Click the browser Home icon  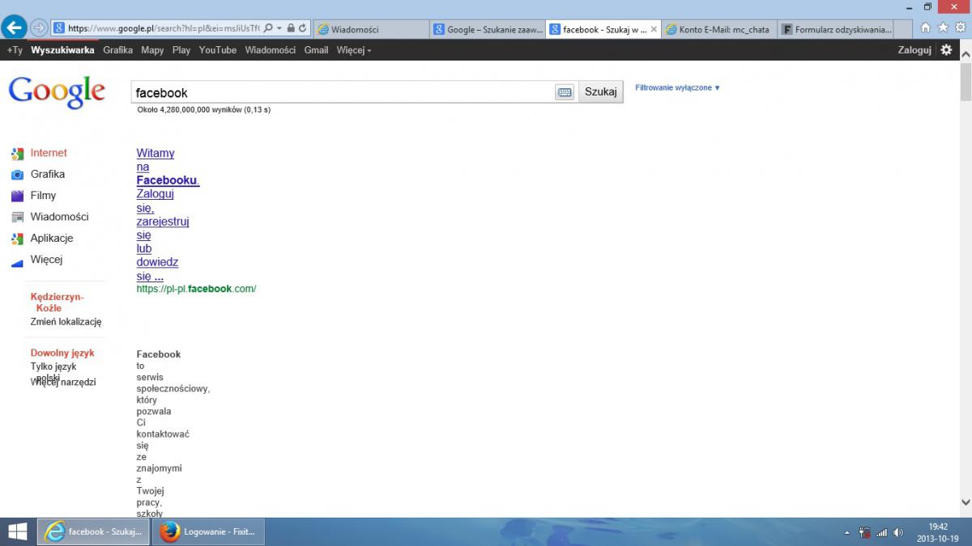point(926,28)
